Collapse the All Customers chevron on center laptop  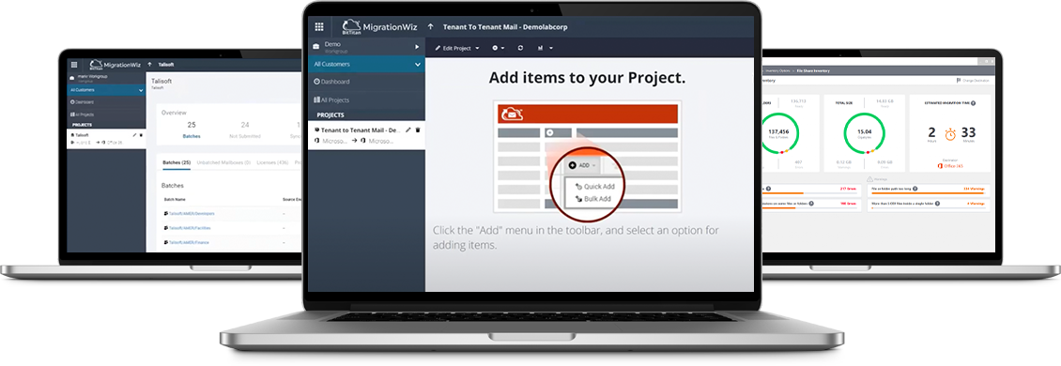[x=418, y=64]
